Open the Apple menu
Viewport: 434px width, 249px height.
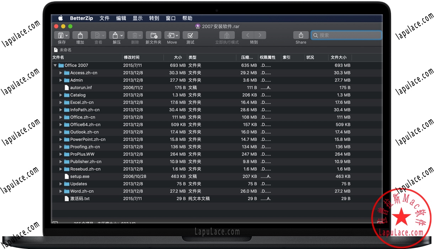pyautogui.click(x=60, y=18)
